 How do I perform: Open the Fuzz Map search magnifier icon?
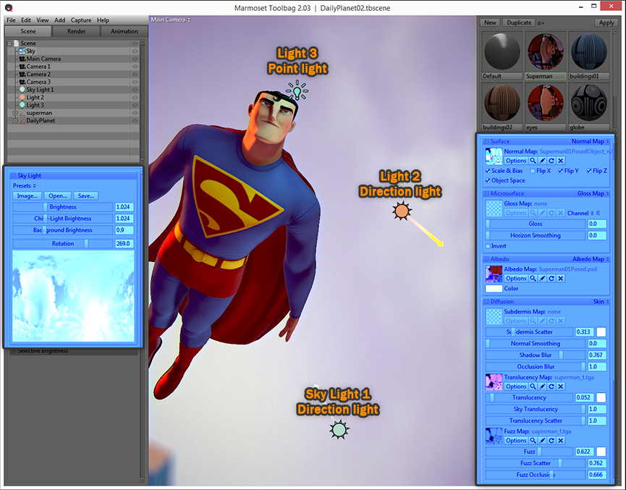533,441
